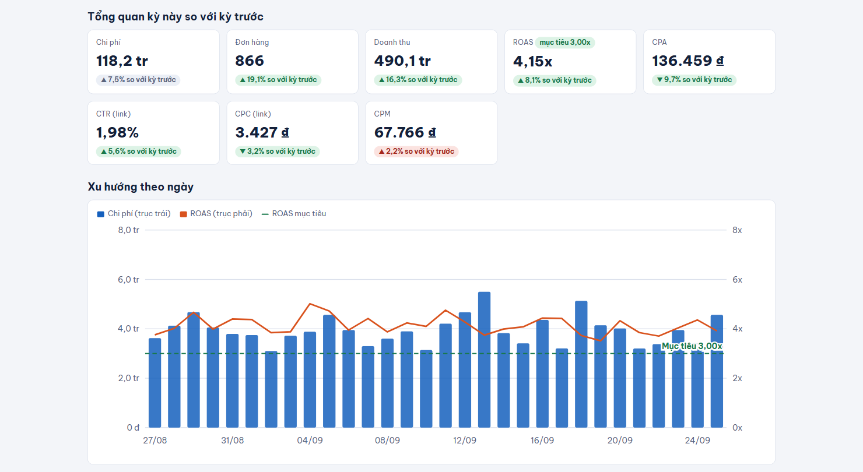
Task: Click the 5,6% so với kỳ trước badge
Action: pos(139,152)
